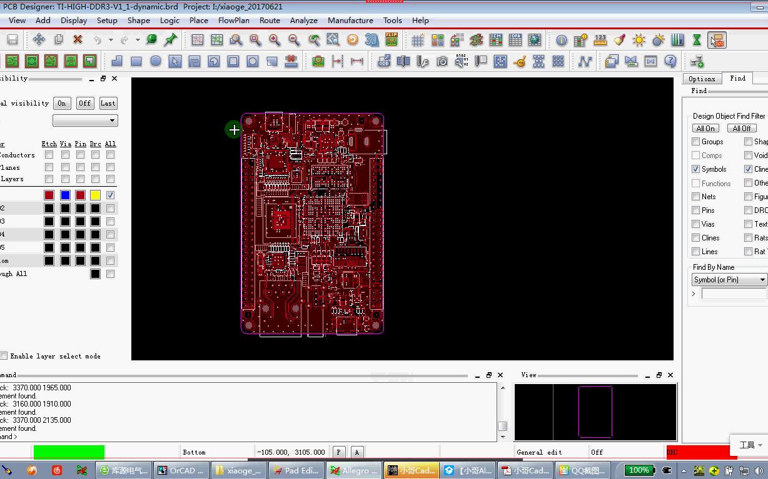
Task: Click the green hourglass icon
Action: pyautogui.click(x=697, y=40)
